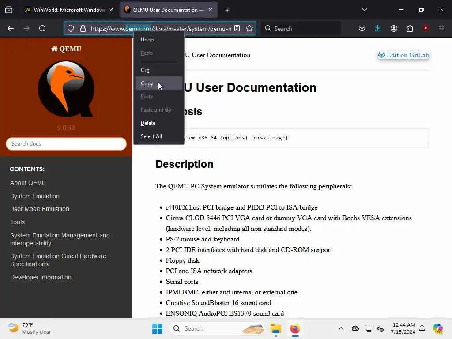Reload the current page

pos(42,28)
